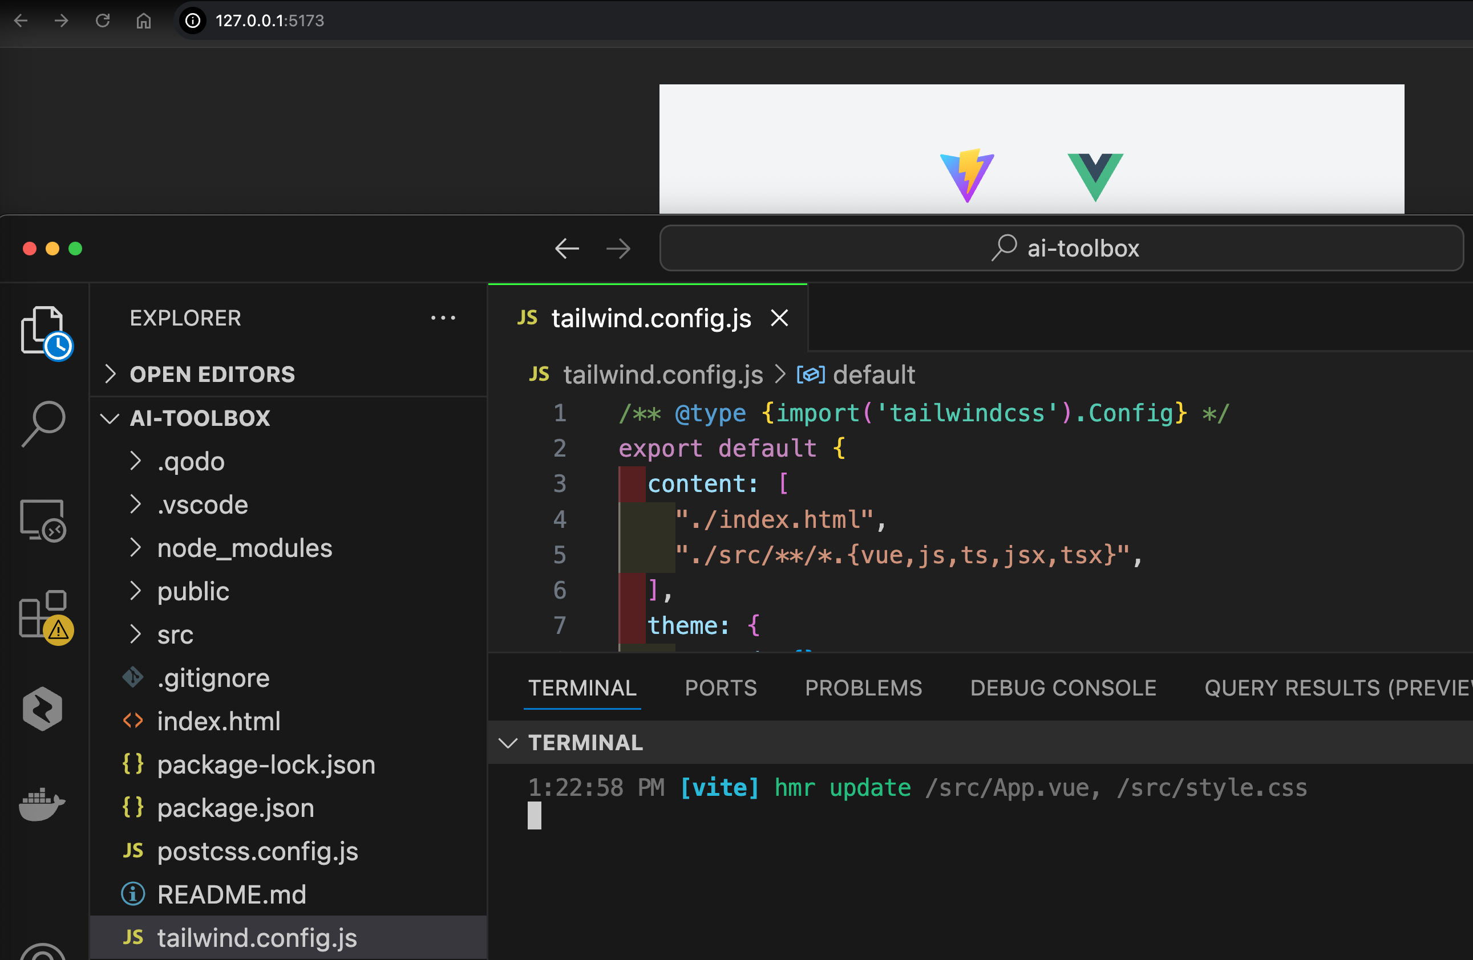Open the Docker extension panel
Image resolution: width=1473 pixels, height=960 pixels.
click(41, 805)
